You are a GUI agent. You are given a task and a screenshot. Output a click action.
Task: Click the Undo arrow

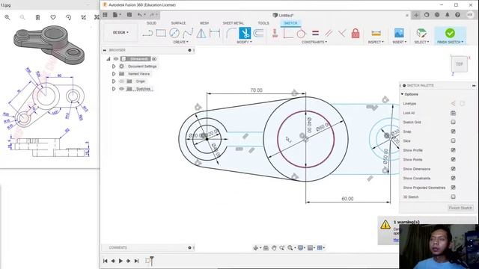tap(140, 15)
